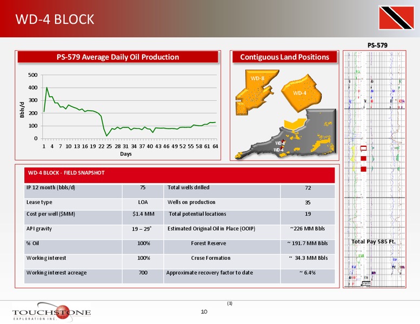
Task: Select the Estimated Original Oil in Place label
Action: pos(211,229)
